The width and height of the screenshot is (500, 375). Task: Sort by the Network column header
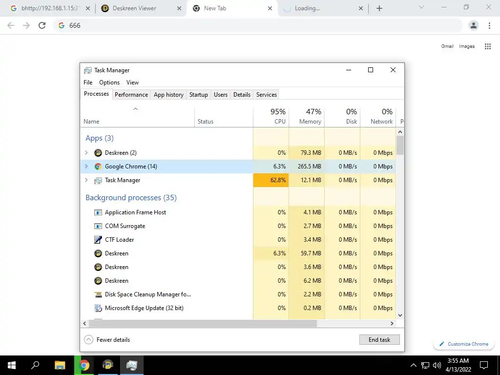click(x=378, y=117)
